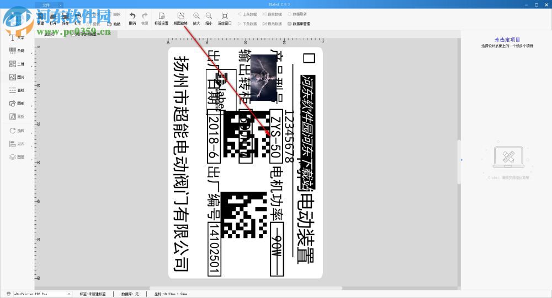Fit canvas with 适应窗口
The width and height of the screenshot is (552, 298).
click(225, 19)
